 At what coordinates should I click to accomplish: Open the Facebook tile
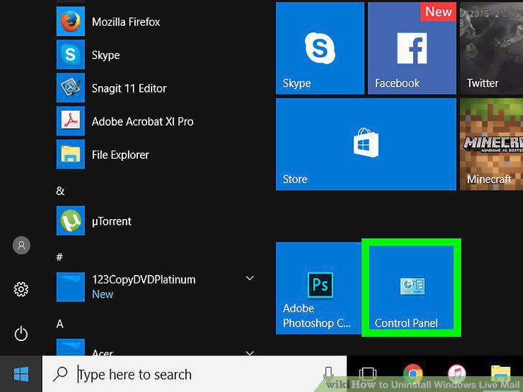tap(412, 48)
